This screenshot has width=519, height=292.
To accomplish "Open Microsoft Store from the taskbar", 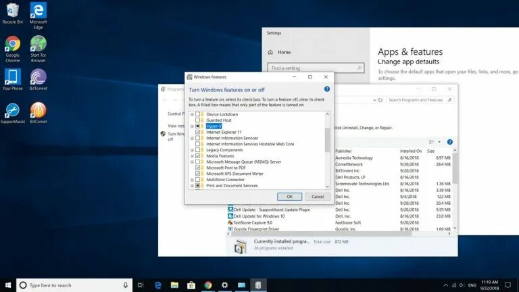I will (191, 285).
